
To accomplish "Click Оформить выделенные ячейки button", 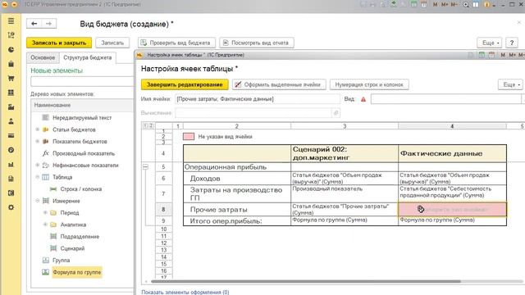I will click(279, 84).
